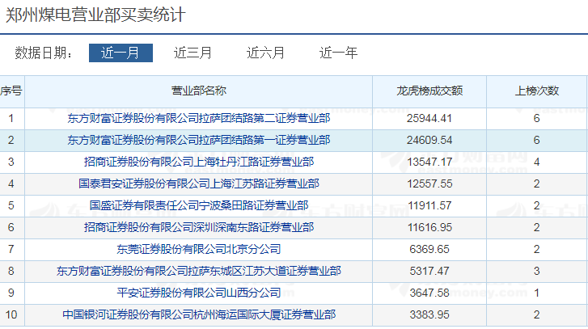
Task: Select the 近一月 date range tab
Action: coord(121,53)
